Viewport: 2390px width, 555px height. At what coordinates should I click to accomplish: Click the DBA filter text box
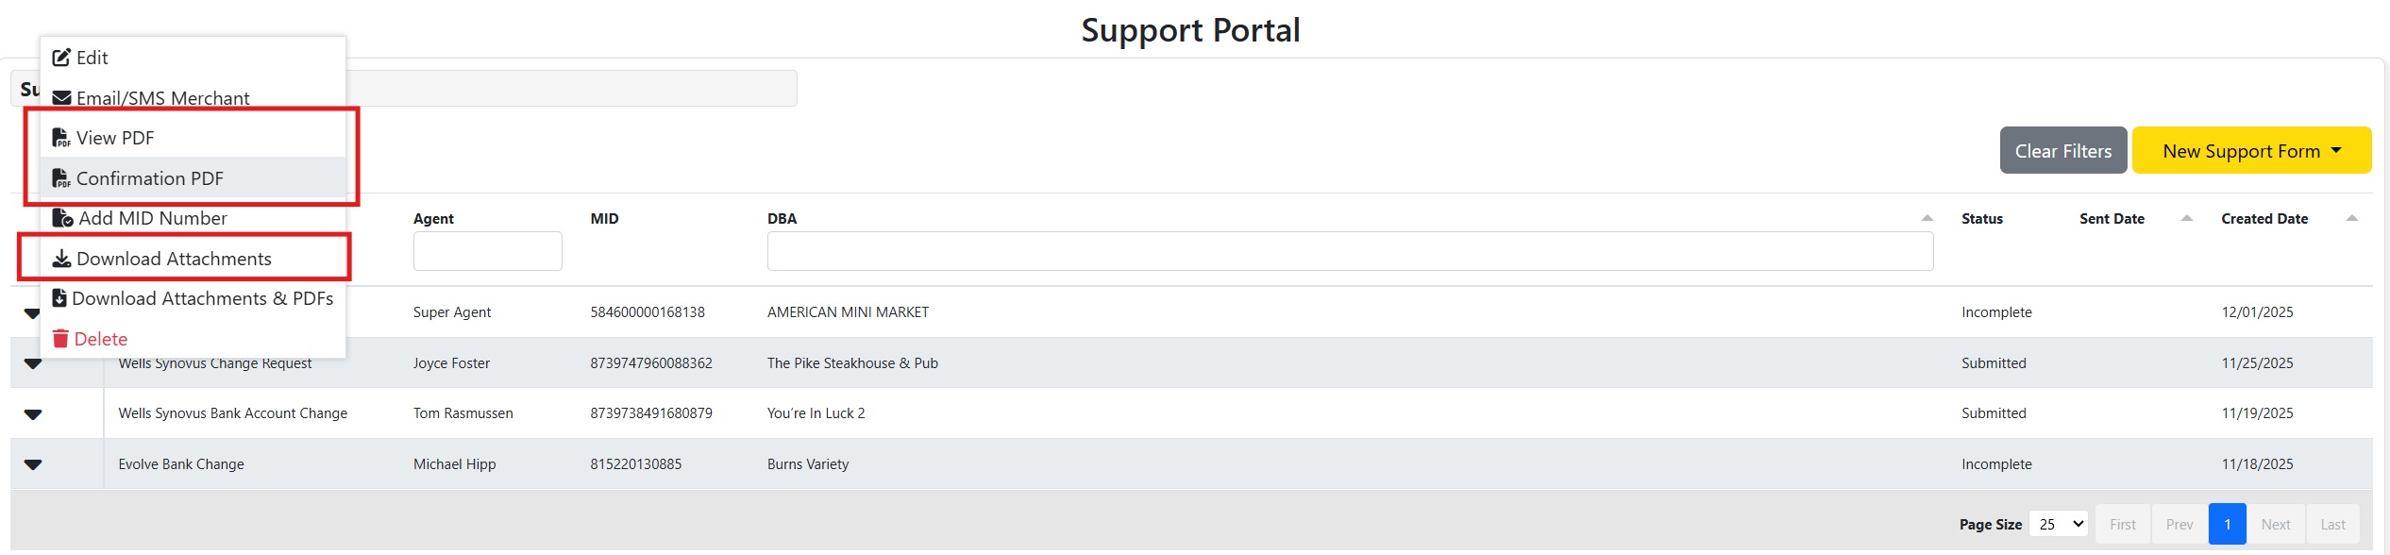tap(1350, 251)
